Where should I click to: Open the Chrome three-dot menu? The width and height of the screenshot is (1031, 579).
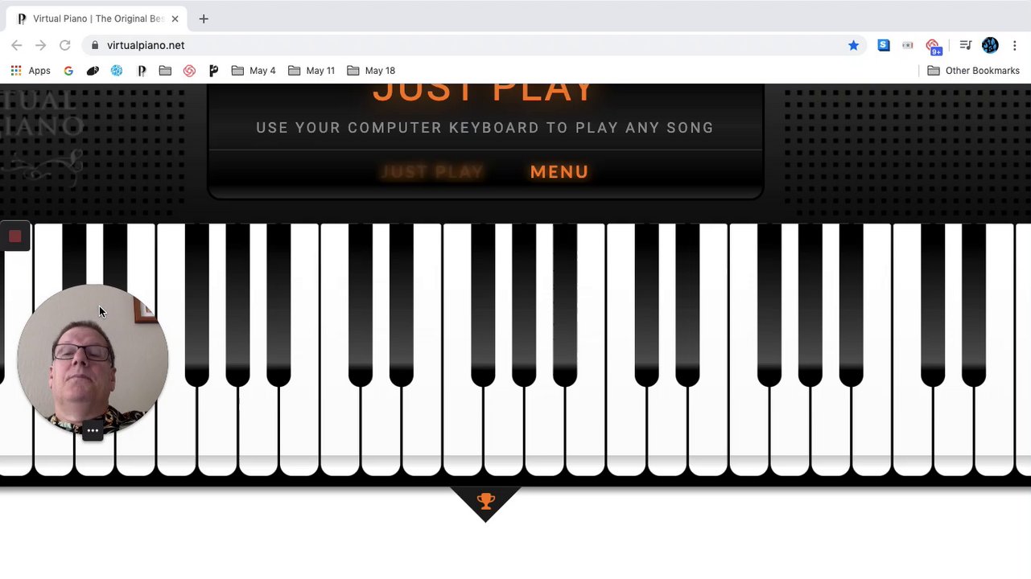click(1016, 46)
